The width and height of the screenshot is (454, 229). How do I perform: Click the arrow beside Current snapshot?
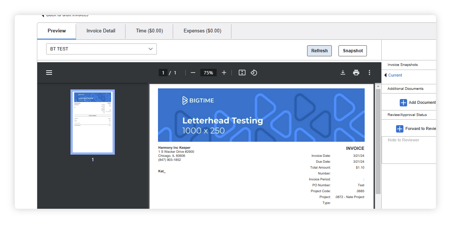click(385, 75)
